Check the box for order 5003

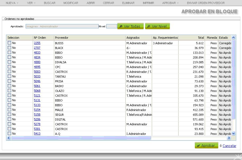click(x=10, y=72)
